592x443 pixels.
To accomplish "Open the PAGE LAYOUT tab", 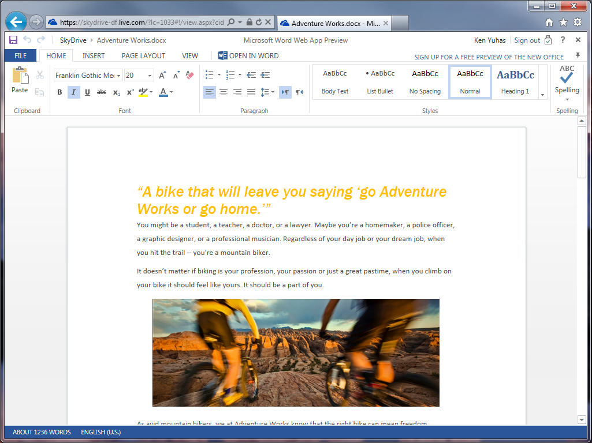I will pos(143,56).
